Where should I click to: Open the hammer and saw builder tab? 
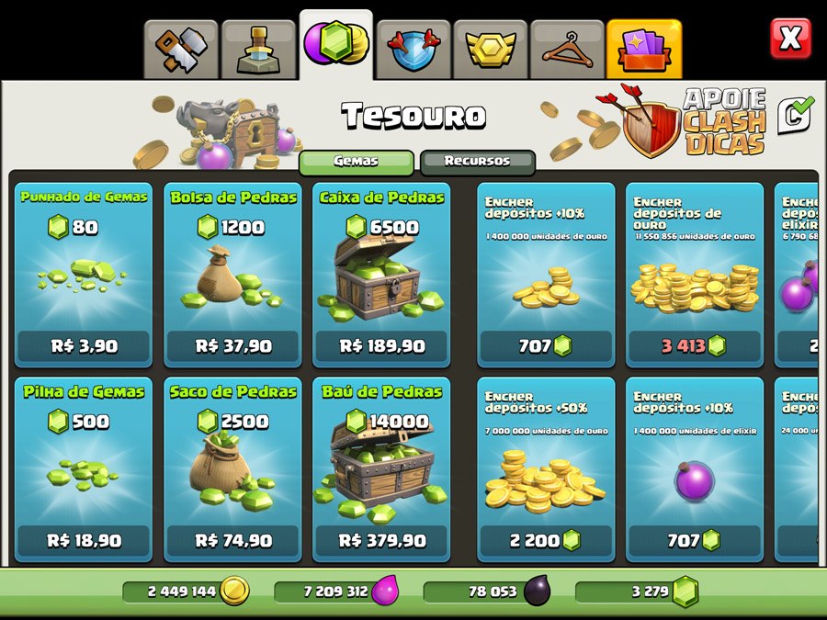pos(181,50)
